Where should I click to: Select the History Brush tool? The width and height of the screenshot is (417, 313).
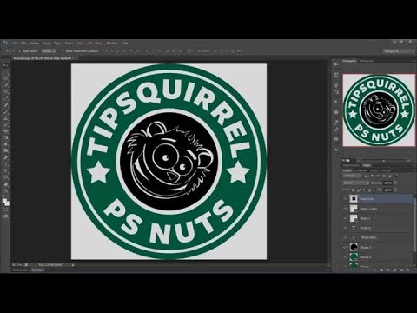[5, 124]
